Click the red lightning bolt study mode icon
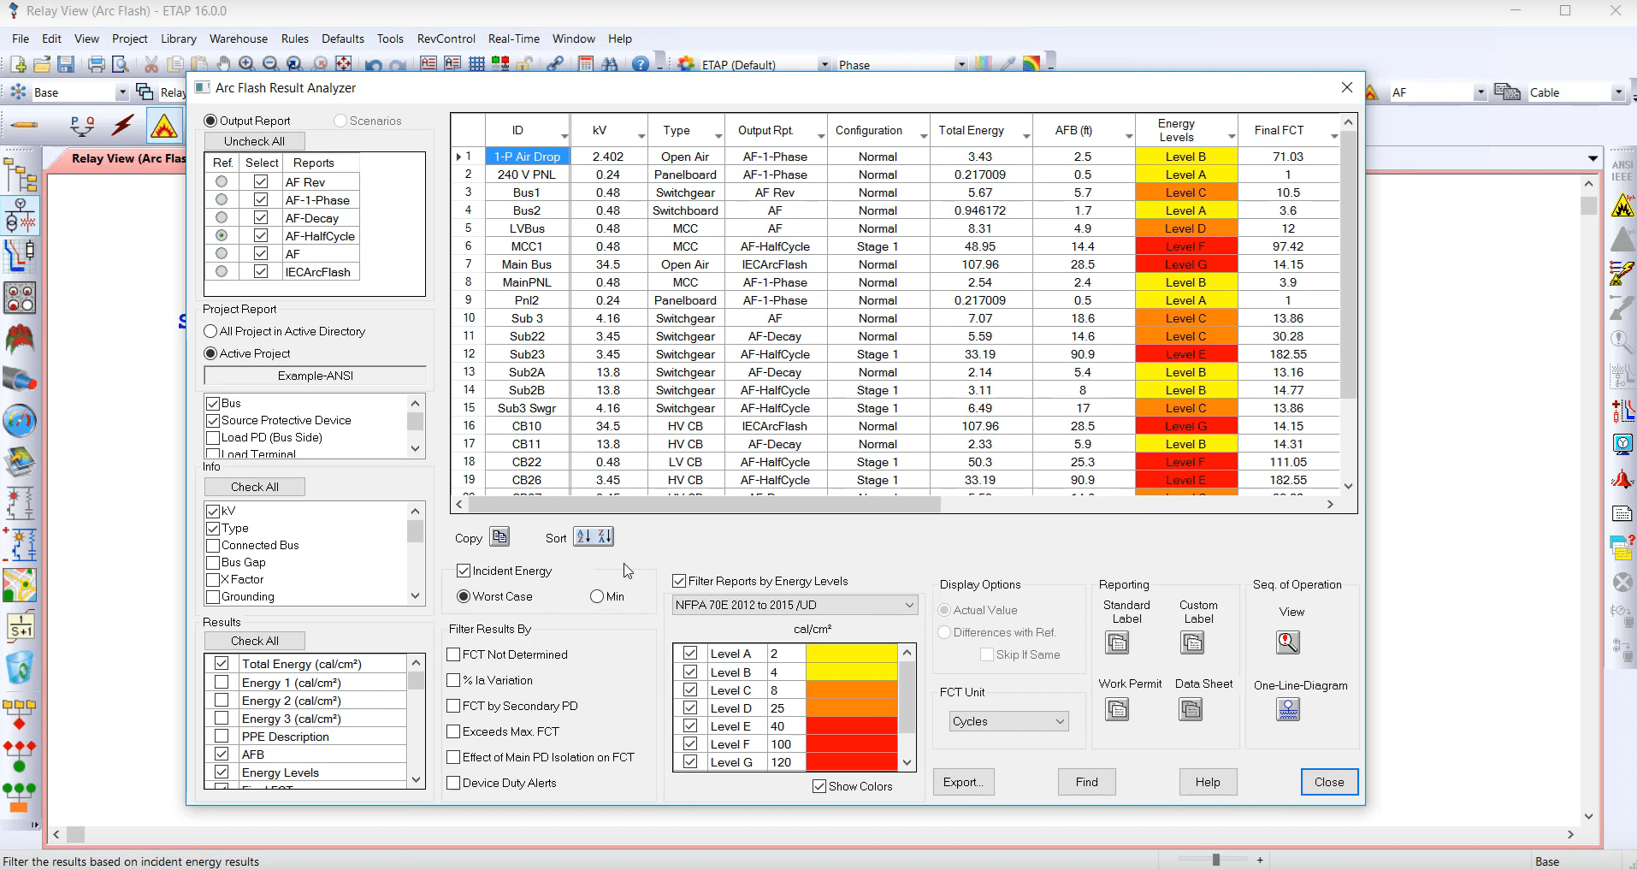The image size is (1637, 870). tap(123, 126)
